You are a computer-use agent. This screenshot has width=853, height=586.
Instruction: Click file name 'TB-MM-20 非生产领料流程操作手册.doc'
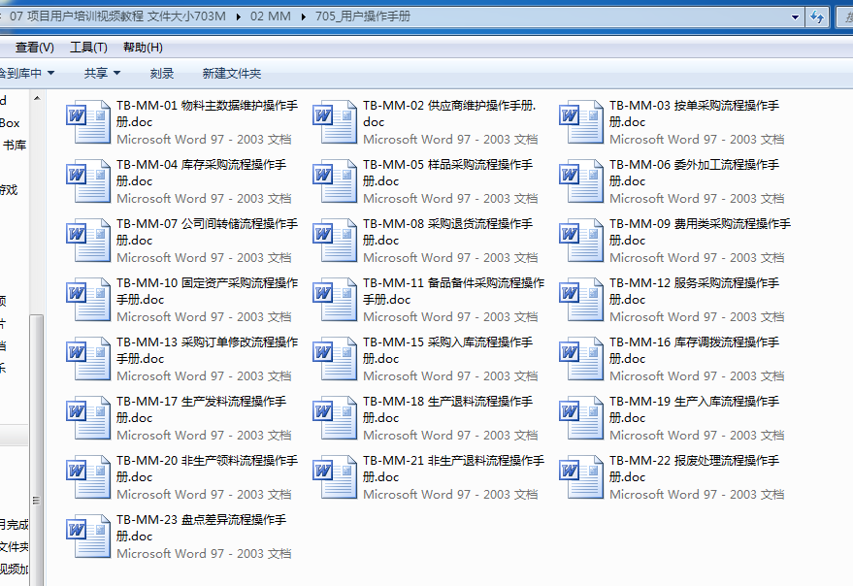coord(208,470)
